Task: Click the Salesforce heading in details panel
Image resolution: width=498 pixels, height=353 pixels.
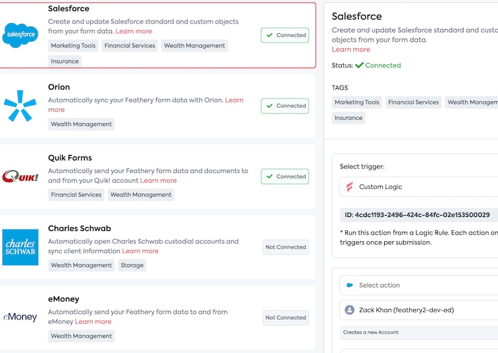Action: coord(357,16)
